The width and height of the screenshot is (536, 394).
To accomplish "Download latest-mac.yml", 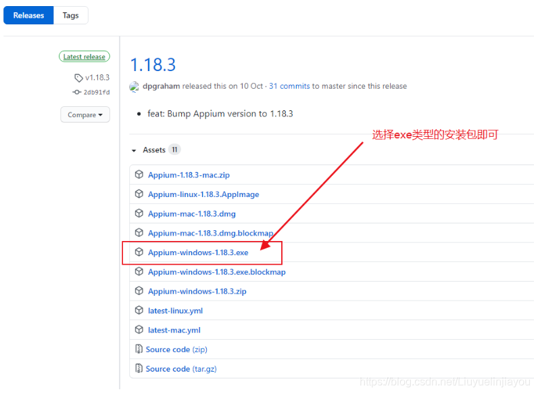I will [x=174, y=330].
